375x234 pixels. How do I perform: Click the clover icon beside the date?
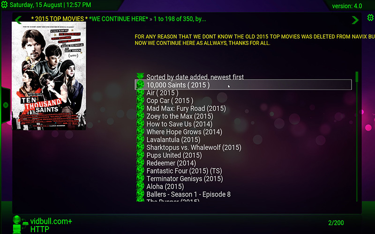point(4,5)
